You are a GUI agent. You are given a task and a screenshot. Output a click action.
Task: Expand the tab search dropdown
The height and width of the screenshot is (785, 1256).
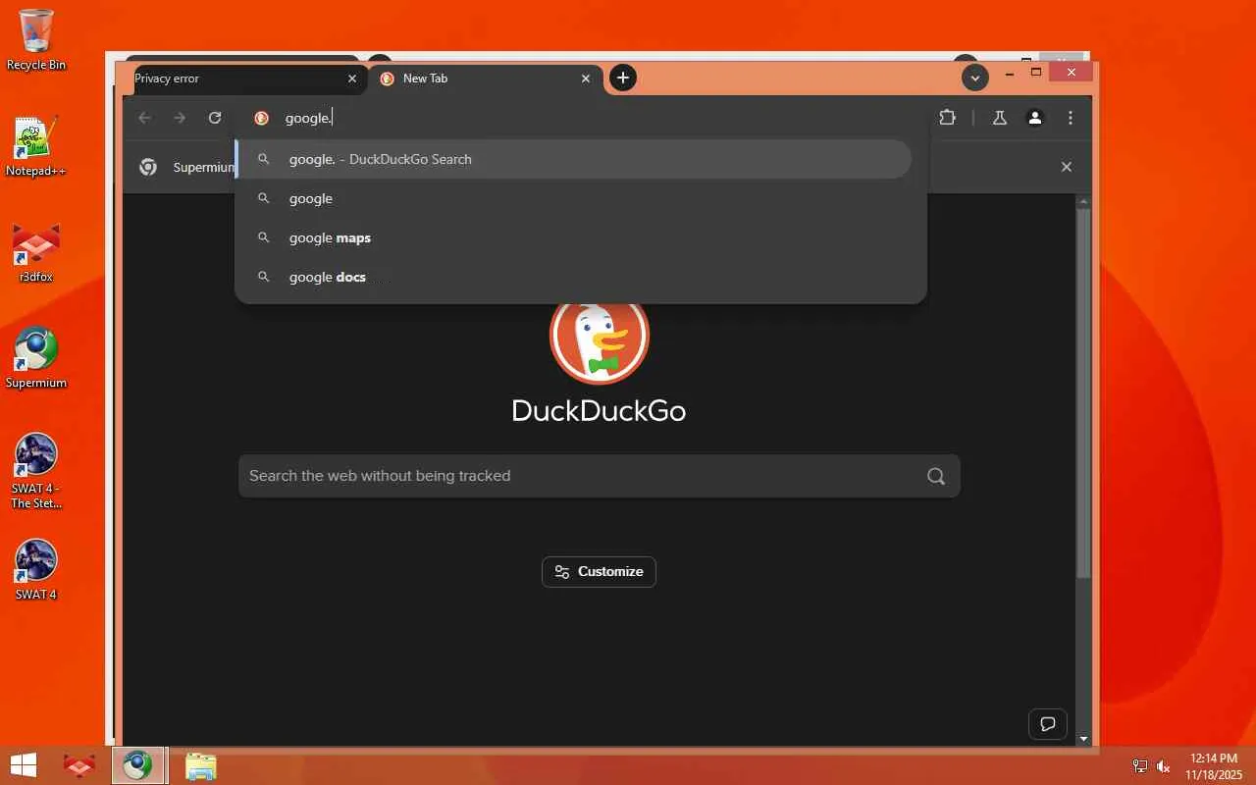pyautogui.click(x=974, y=78)
